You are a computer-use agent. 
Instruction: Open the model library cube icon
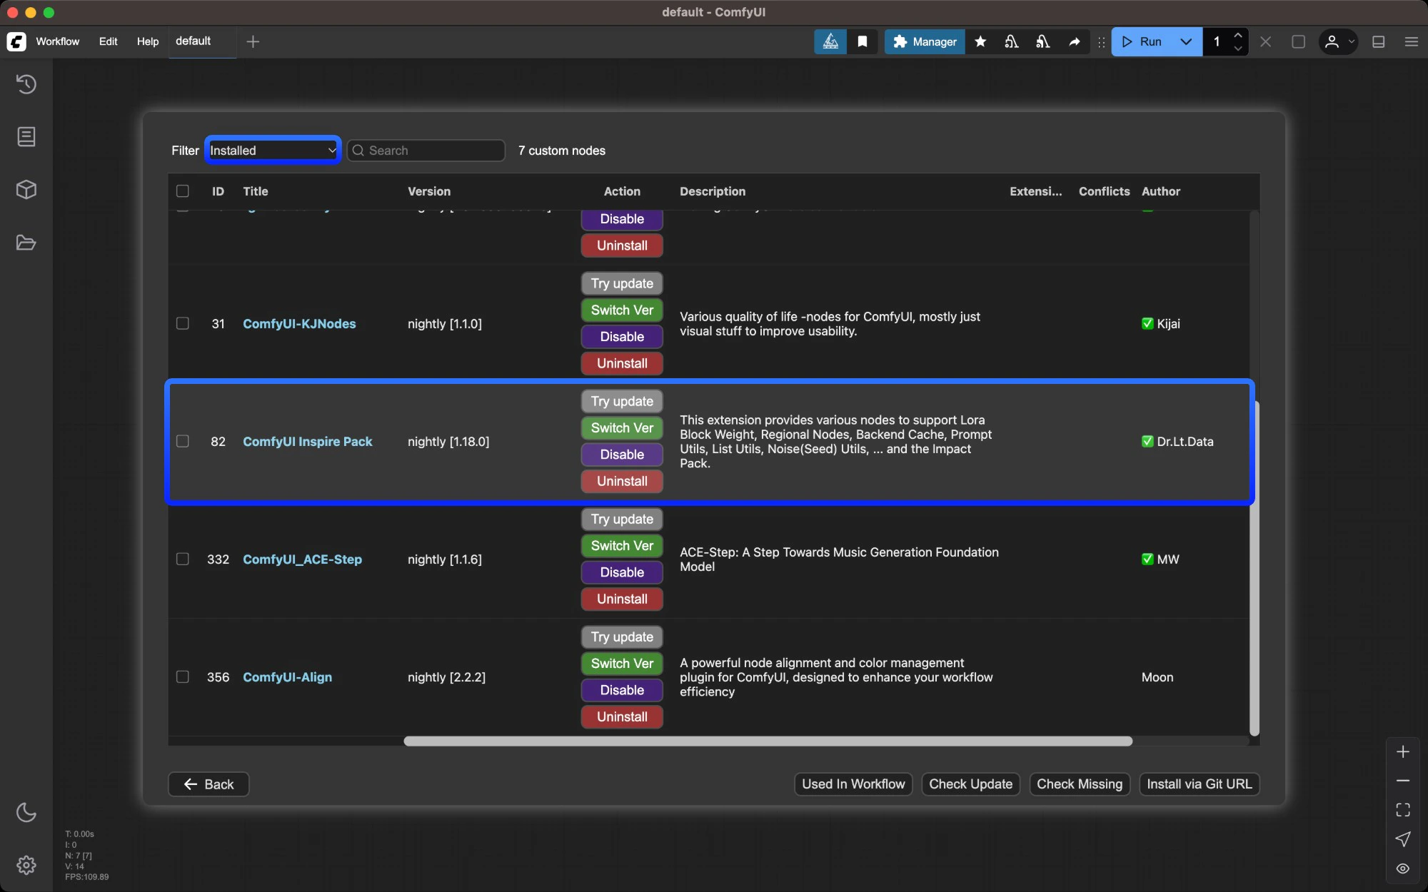[26, 190]
